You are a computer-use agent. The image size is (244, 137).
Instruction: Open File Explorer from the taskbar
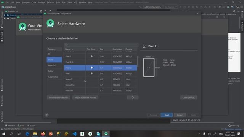coord(35,134)
